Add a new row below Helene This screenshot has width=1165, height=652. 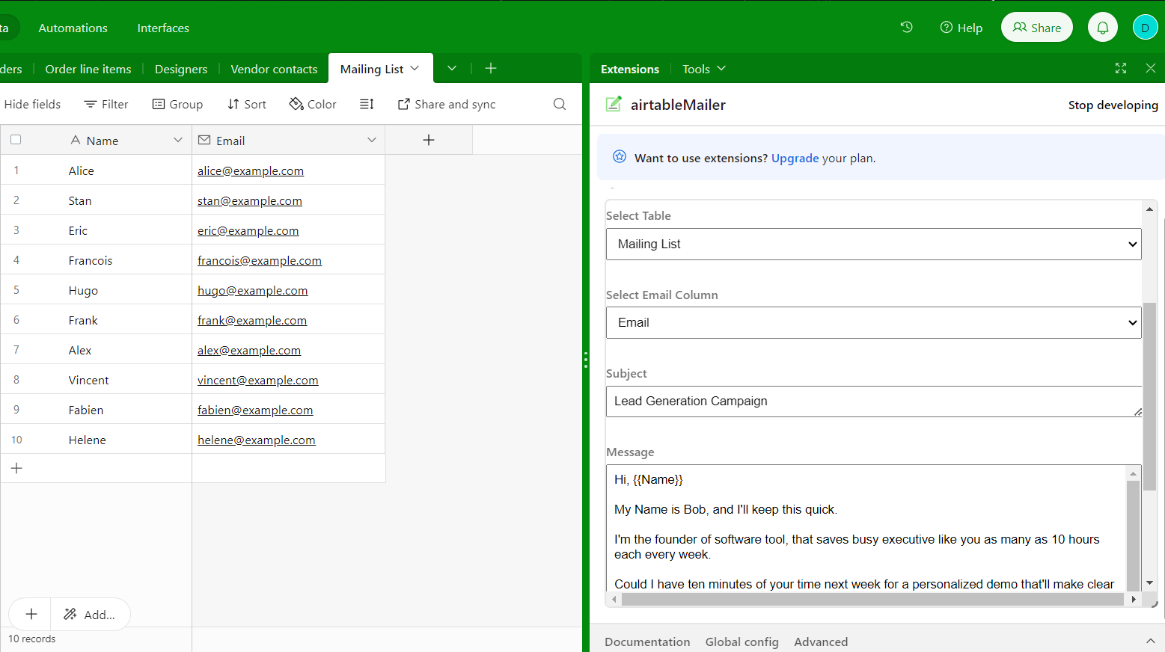(x=16, y=468)
